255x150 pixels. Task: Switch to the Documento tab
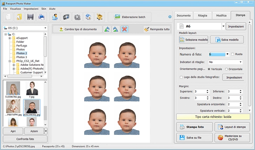(183, 16)
